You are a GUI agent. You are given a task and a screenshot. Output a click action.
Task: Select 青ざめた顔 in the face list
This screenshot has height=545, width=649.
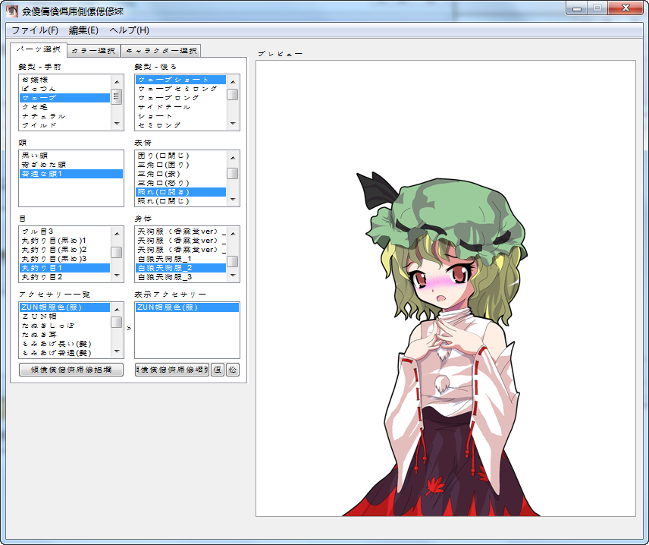click(x=71, y=165)
